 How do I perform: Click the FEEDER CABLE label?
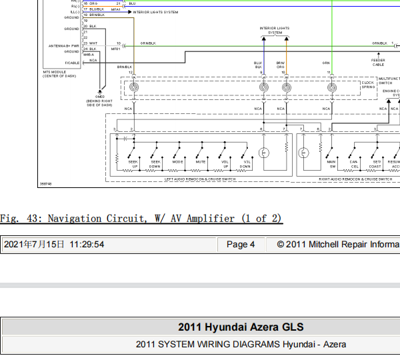click(x=378, y=63)
